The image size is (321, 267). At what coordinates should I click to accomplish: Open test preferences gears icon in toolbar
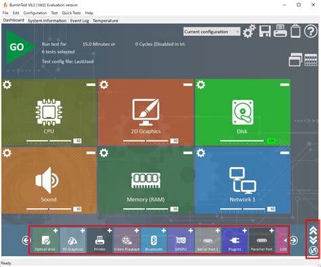click(249, 31)
